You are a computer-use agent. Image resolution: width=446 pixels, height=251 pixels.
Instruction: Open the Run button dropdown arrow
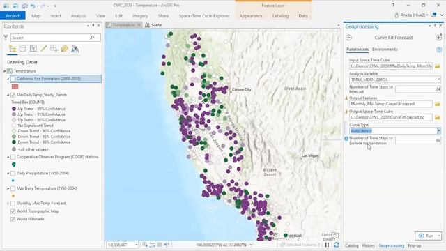click(x=439, y=236)
